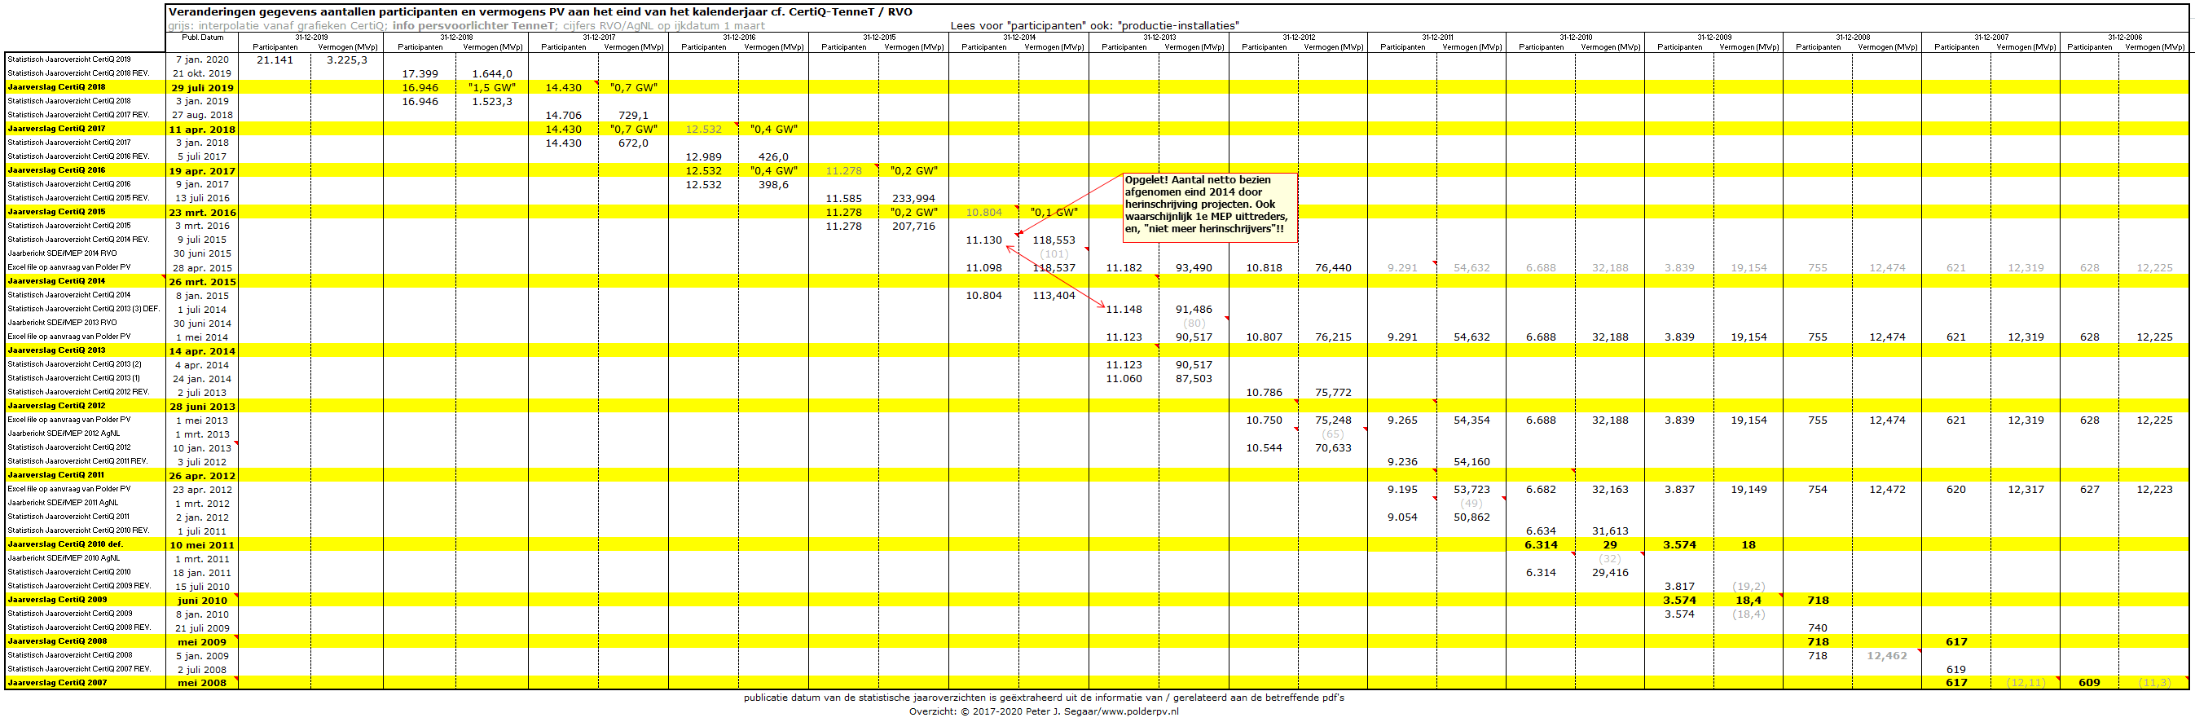
Task: Click the date cell 'mei 2008'
Action: pyautogui.click(x=202, y=683)
